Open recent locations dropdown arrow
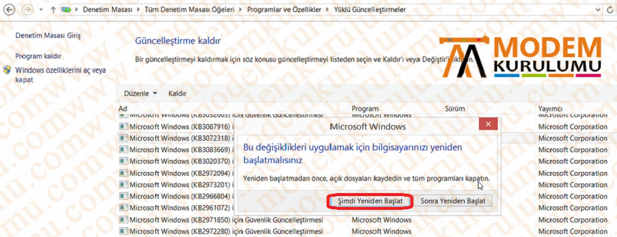Screen dimensions: 617x237 [42, 10]
